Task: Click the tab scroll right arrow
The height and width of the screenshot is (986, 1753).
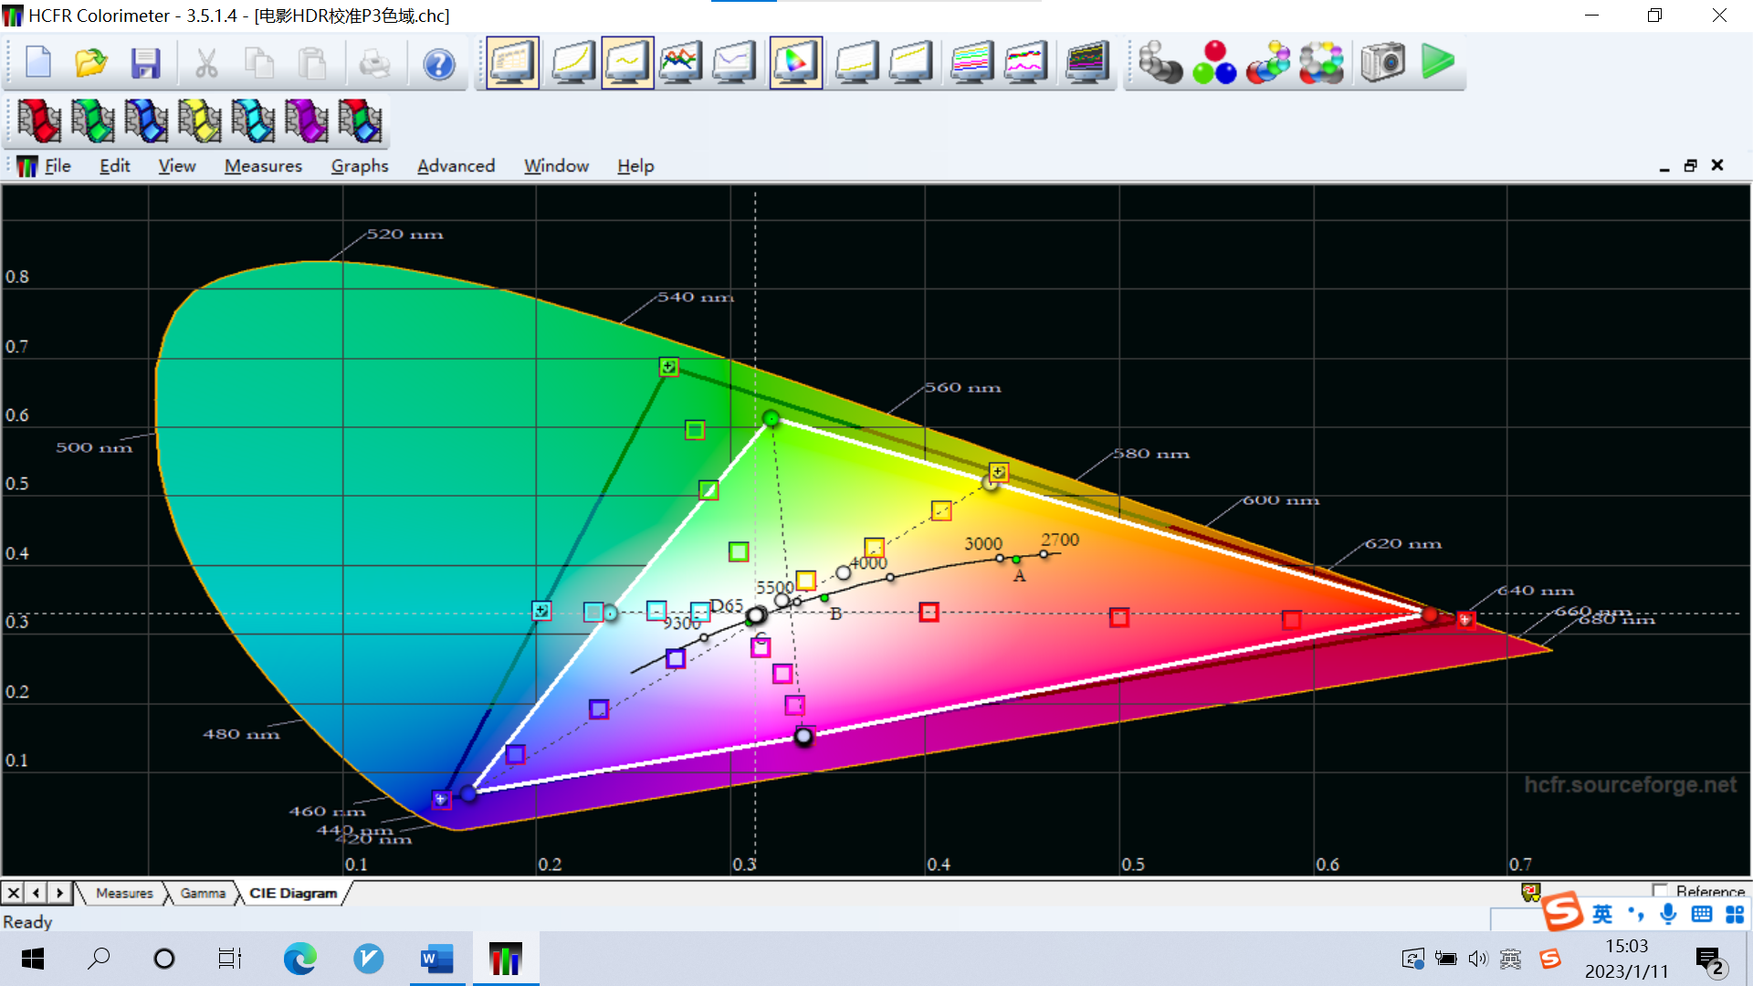Action: pyautogui.click(x=60, y=893)
